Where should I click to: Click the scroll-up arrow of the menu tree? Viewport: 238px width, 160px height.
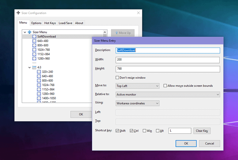tap(105, 32)
